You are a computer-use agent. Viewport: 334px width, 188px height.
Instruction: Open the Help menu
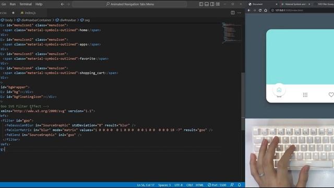pos(39,4)
